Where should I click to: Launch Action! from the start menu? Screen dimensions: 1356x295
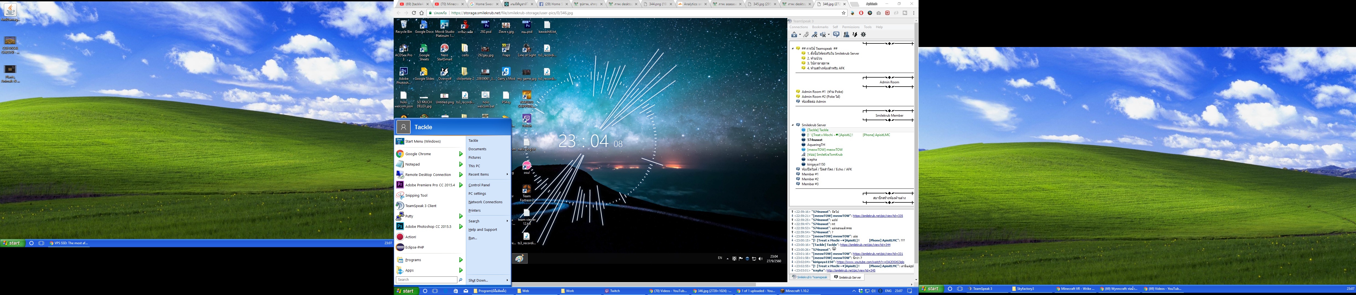coord(430,237)
